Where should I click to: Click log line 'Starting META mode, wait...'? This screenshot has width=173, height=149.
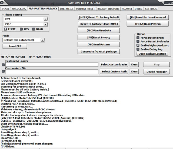pyautogui.click(x=18, y=104)
